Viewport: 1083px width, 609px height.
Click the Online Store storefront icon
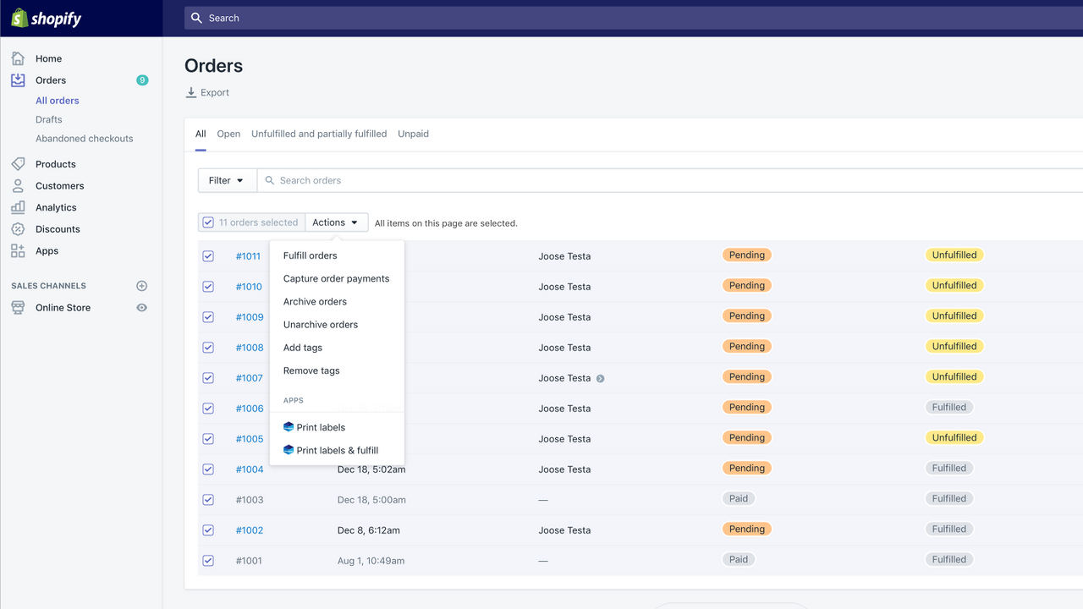pyautogui.click(x=18, y=308)
